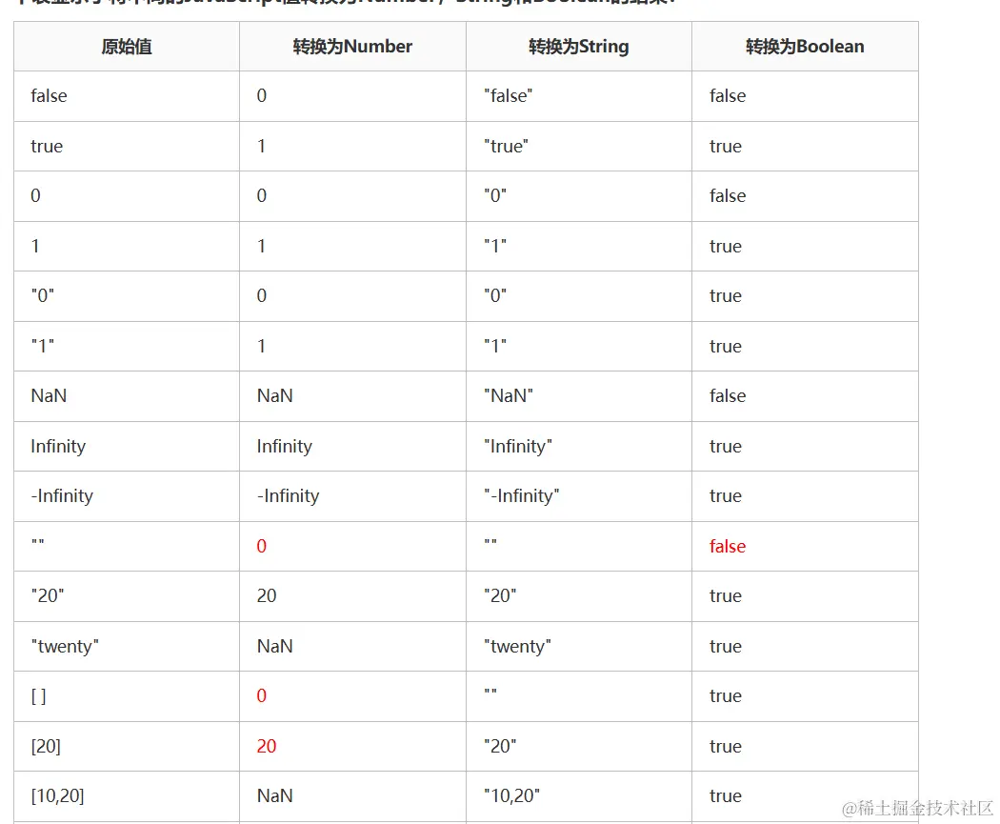Image resolution: width=1000 pixels, height=824 pixels.
Task: Click the "NaN" quoted String cell
Action: (x=508, y=395)
